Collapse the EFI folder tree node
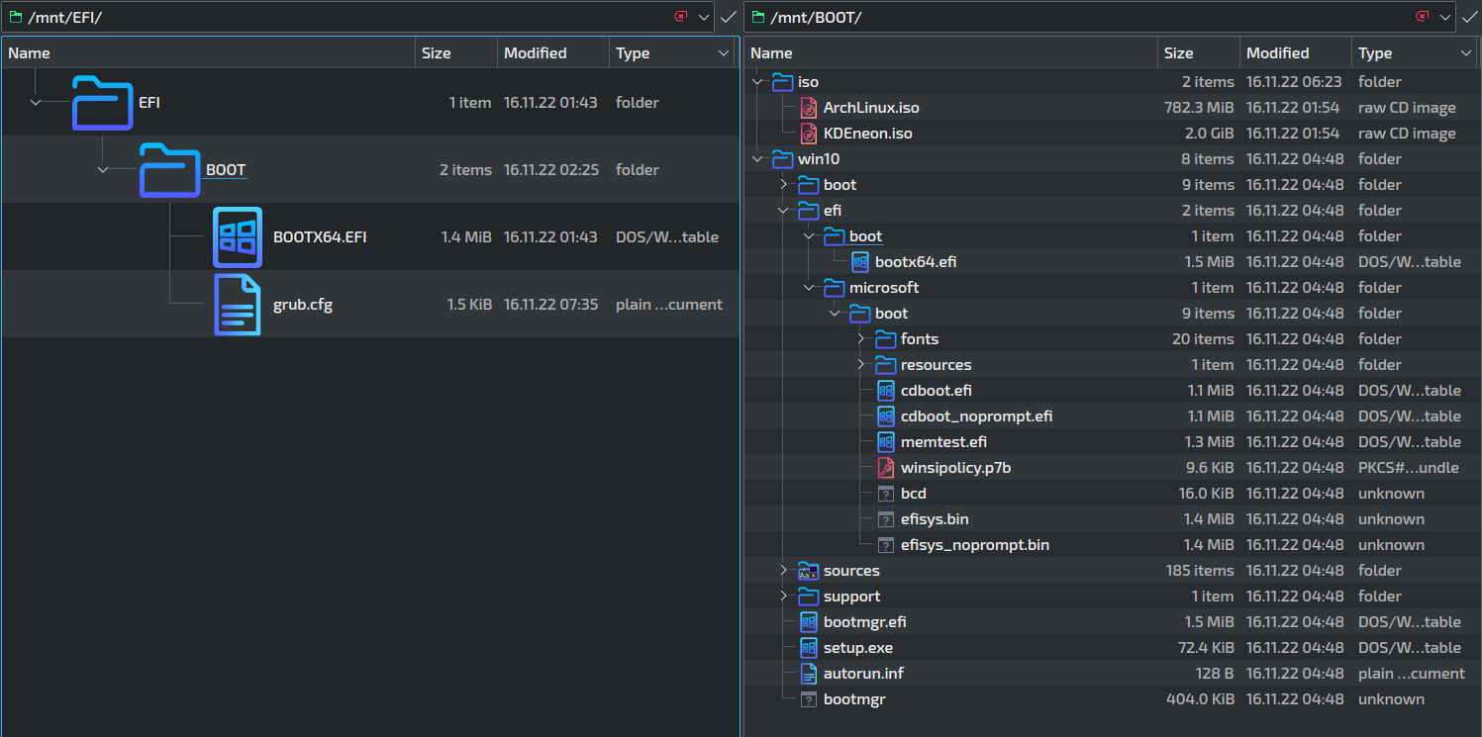The image size is (1482, 737). pos(37,103)
